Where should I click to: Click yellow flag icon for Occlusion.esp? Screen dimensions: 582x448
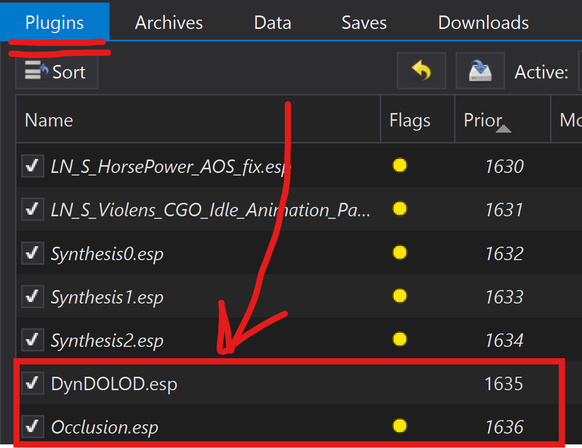[399, 426]
